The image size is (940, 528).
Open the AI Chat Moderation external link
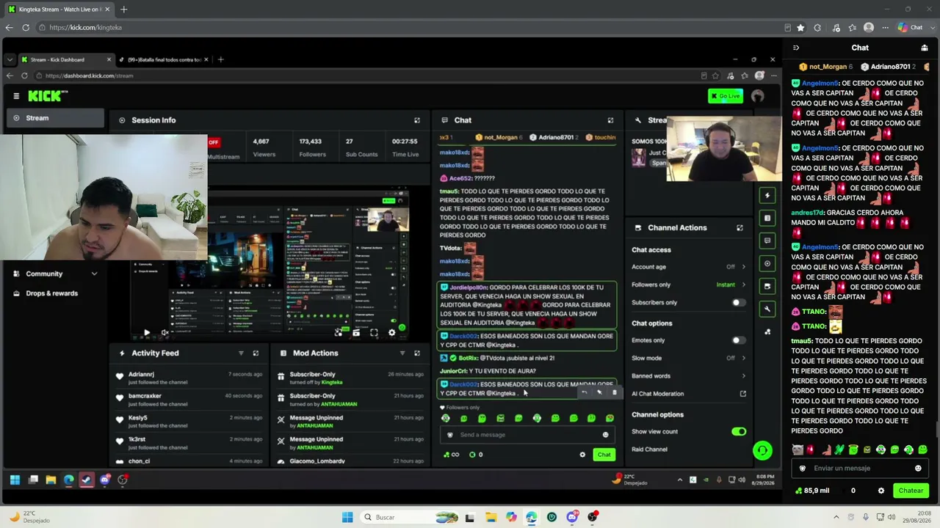click(742, 394)
